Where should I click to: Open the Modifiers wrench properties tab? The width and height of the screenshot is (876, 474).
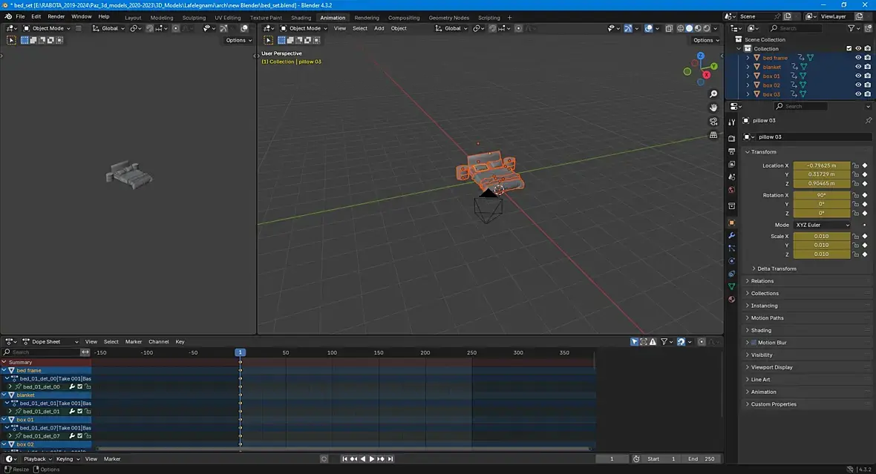(x=731, y=235)
